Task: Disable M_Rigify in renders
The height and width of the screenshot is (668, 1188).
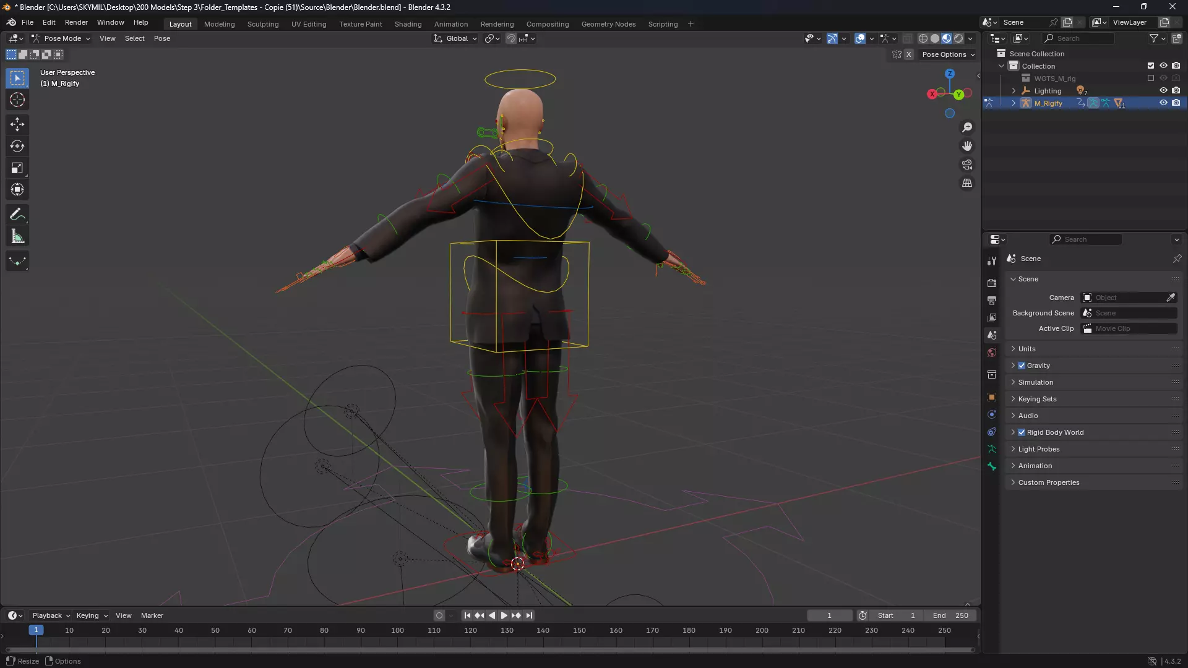Action: click(1176, 103)
